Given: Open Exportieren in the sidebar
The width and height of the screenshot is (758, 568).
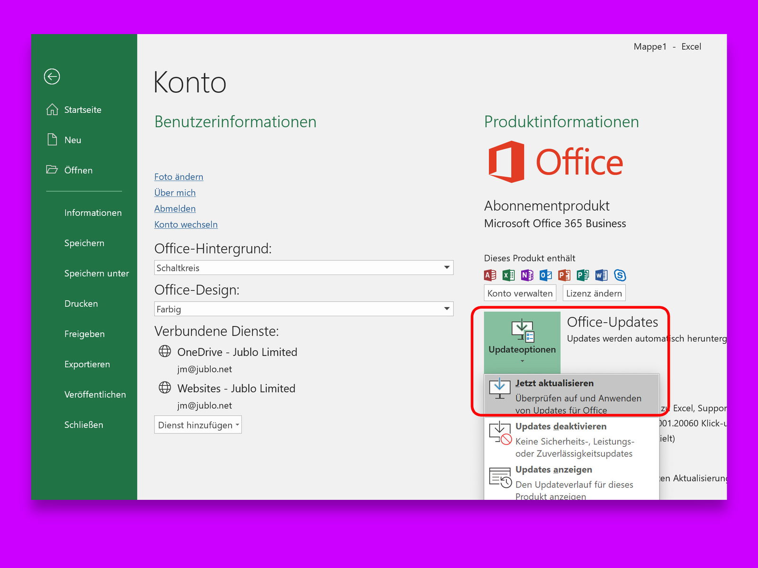Looking at the screenshot, I should [x=87, y=364].
